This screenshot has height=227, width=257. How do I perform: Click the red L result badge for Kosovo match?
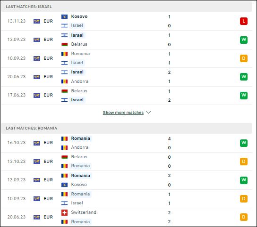pos(244,21)
